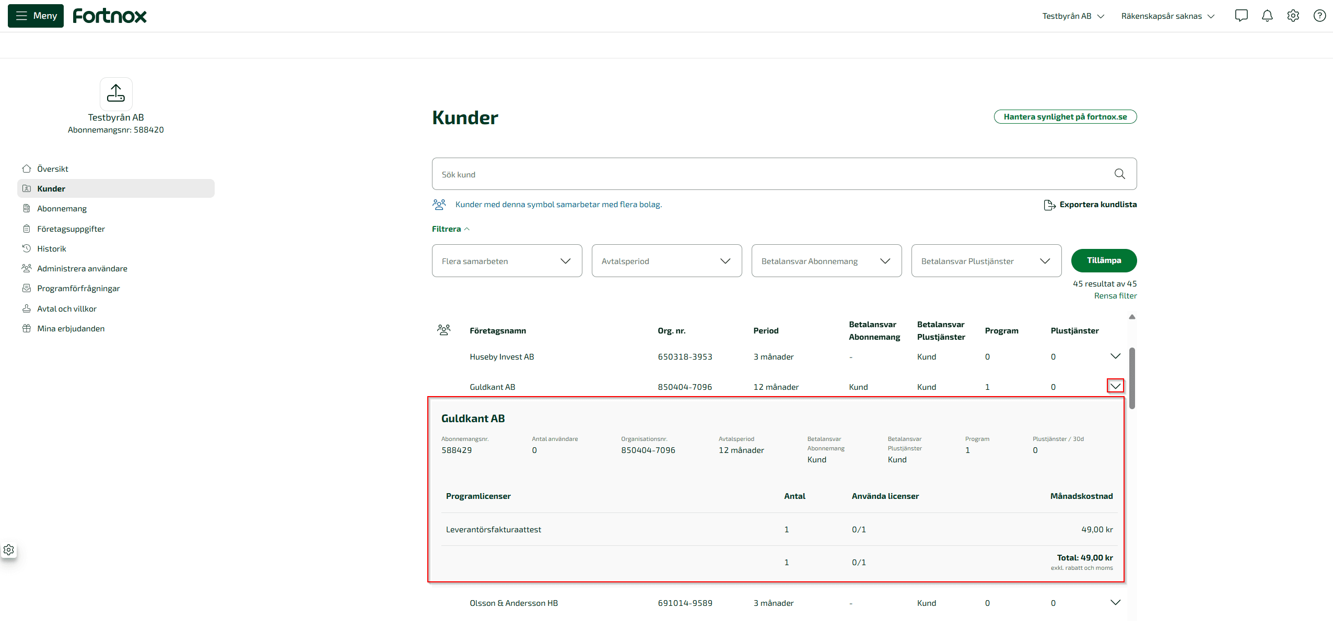This screenshot has width=1333, height=621.
Task: Expand the Huseby Invest AB row
Action: 1115,356
